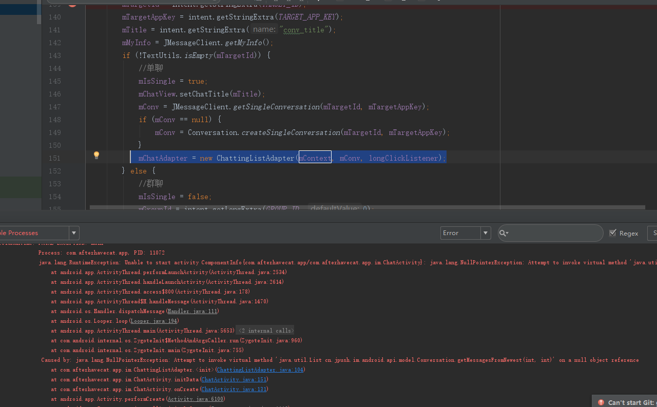Screen dimensions: 657x407
Task: Click line number 147 in the gutter
Action: click(x=54, y=107)
